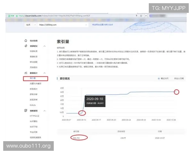Click the green lock icon in the URL bar
This screenshot has height=154, width=192.
(17, 16)
